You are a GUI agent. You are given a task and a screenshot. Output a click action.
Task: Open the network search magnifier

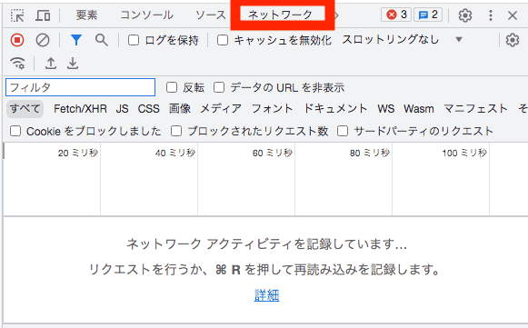pyautogui.click(x=102, y=40)
